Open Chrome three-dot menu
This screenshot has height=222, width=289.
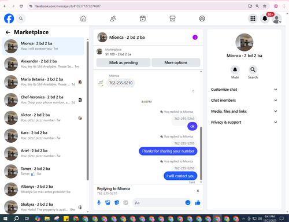click(284, 6)
